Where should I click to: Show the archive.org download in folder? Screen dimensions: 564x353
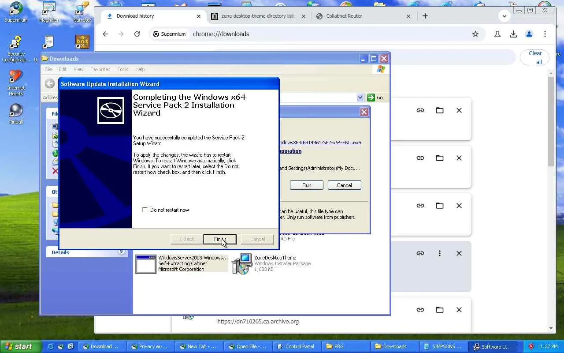click(440, 310)
